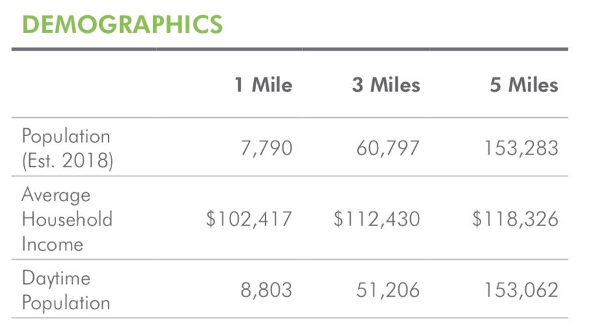
Task: Click the 8,803 daytime population value
Action: point(266,290)
